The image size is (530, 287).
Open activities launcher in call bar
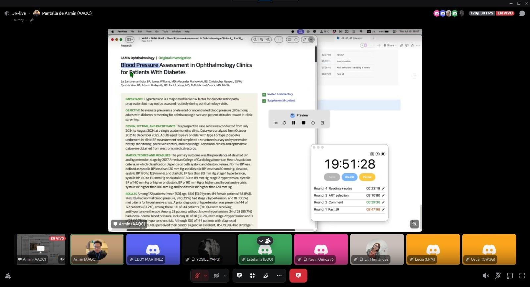252,276
